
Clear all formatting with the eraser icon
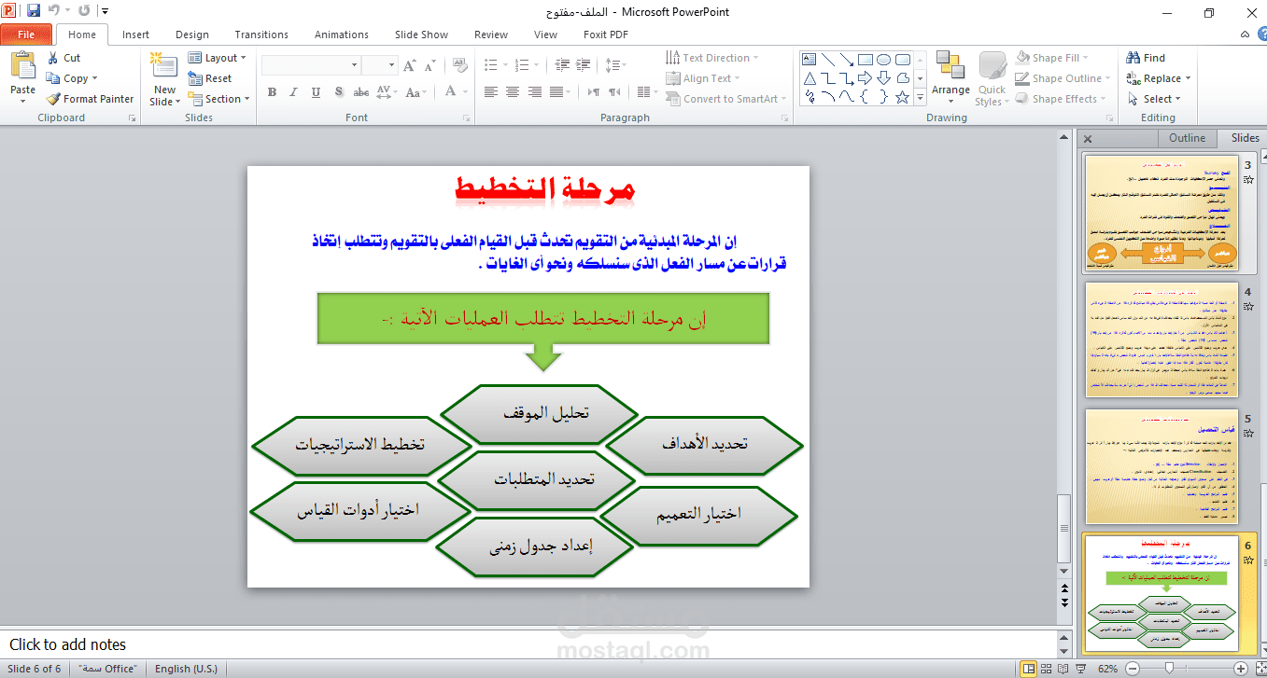tap(458, 65)
